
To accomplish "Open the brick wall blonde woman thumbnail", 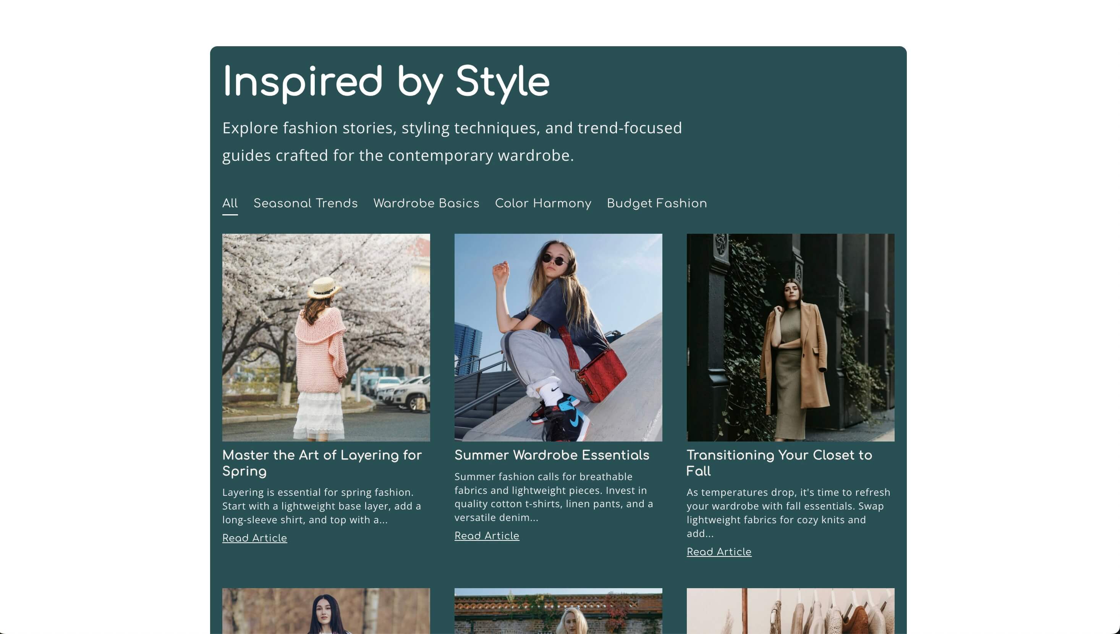I will [x=558, y=611].
